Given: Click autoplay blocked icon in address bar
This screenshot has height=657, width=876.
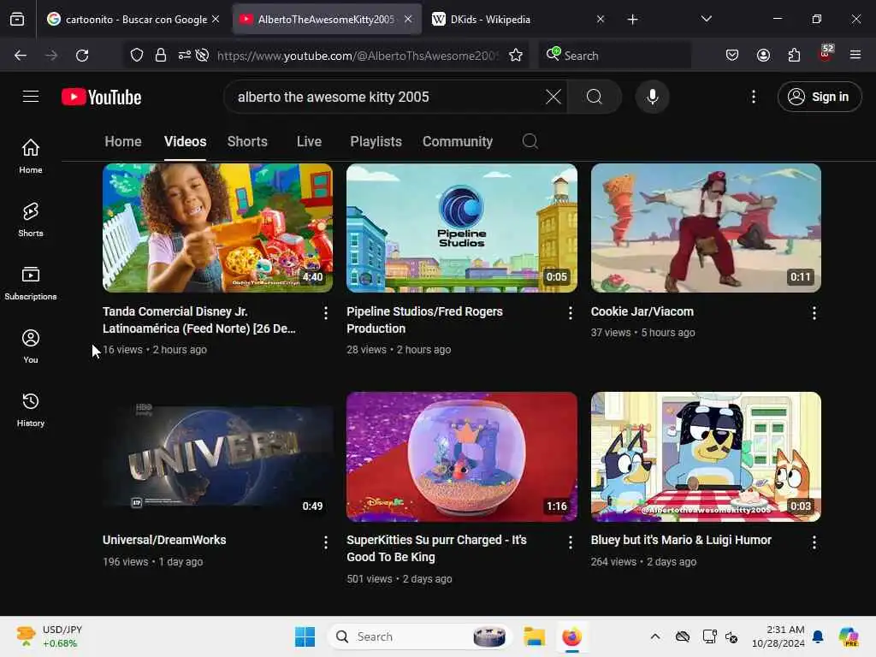Looking at the screenshot, I should point(202,56).
